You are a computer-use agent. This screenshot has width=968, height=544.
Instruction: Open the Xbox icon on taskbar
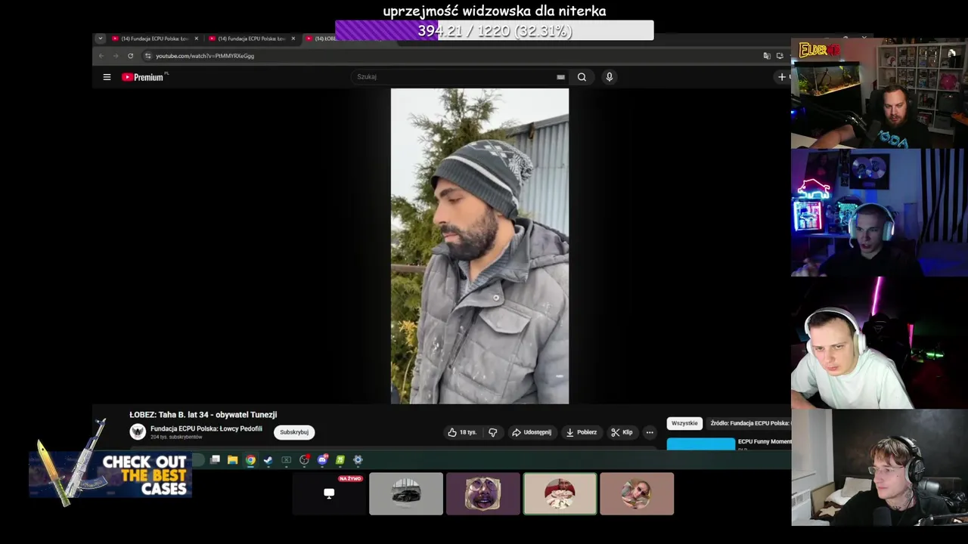tap(286, 459)
